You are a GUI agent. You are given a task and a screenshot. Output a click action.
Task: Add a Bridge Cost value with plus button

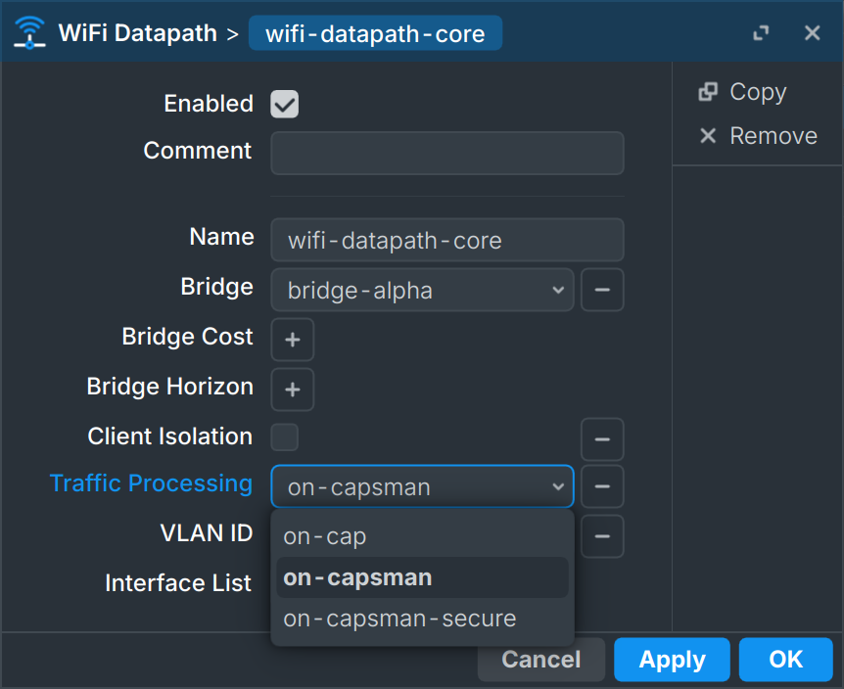pos(292,340)
